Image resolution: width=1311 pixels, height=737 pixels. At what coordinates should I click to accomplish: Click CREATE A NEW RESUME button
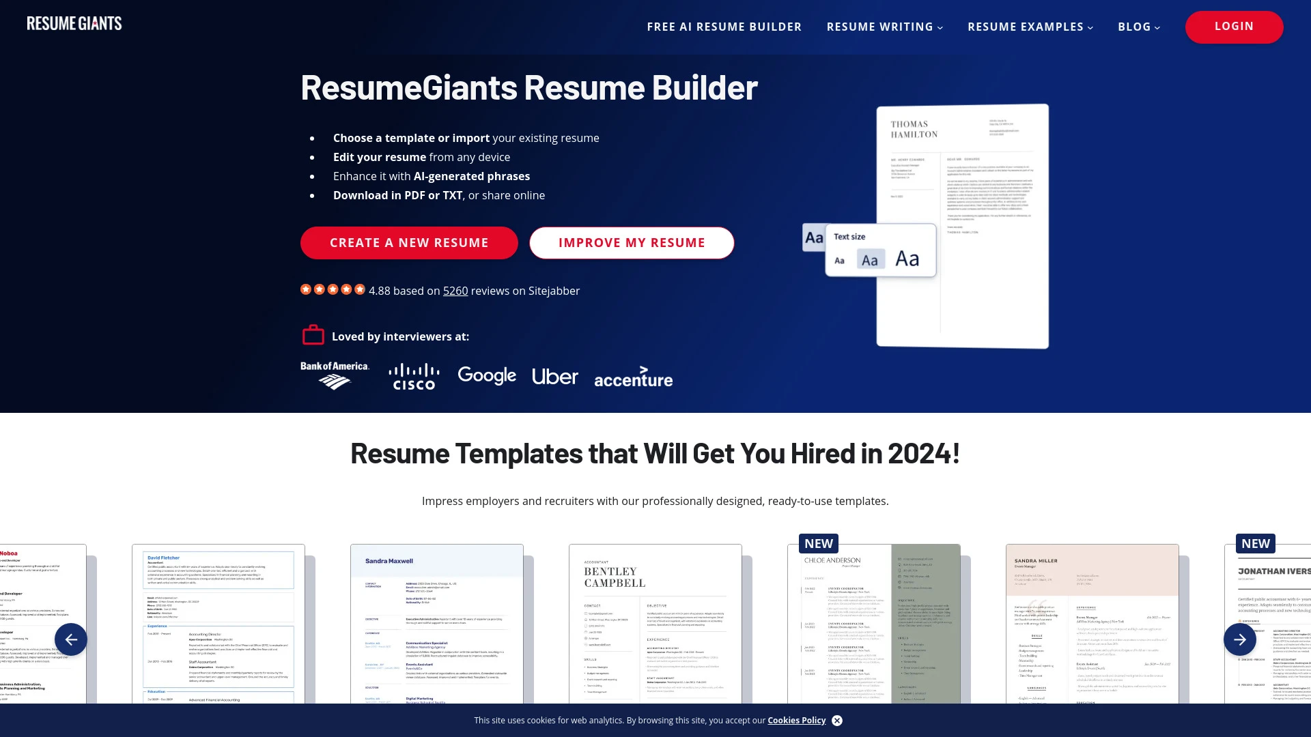tap(409, 242)
